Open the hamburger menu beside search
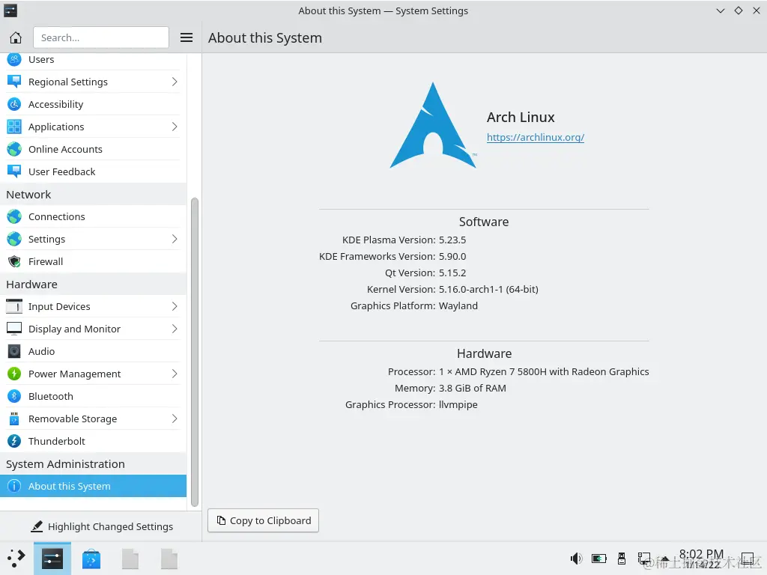This screenshot has height=575, width=767. point(186,37)
